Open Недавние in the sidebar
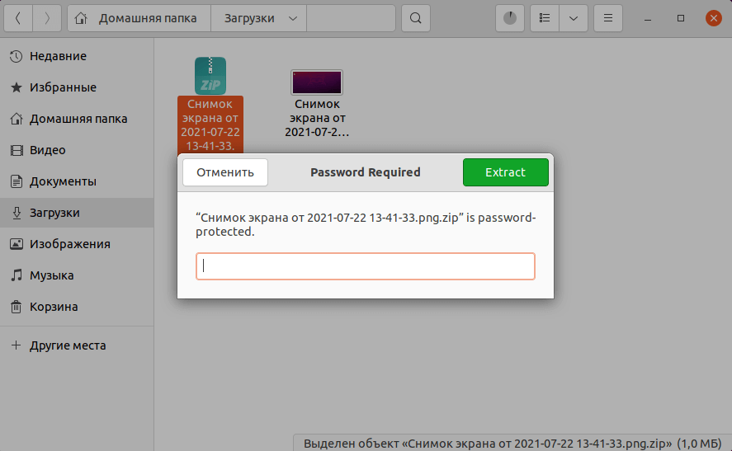 (58, 56)
